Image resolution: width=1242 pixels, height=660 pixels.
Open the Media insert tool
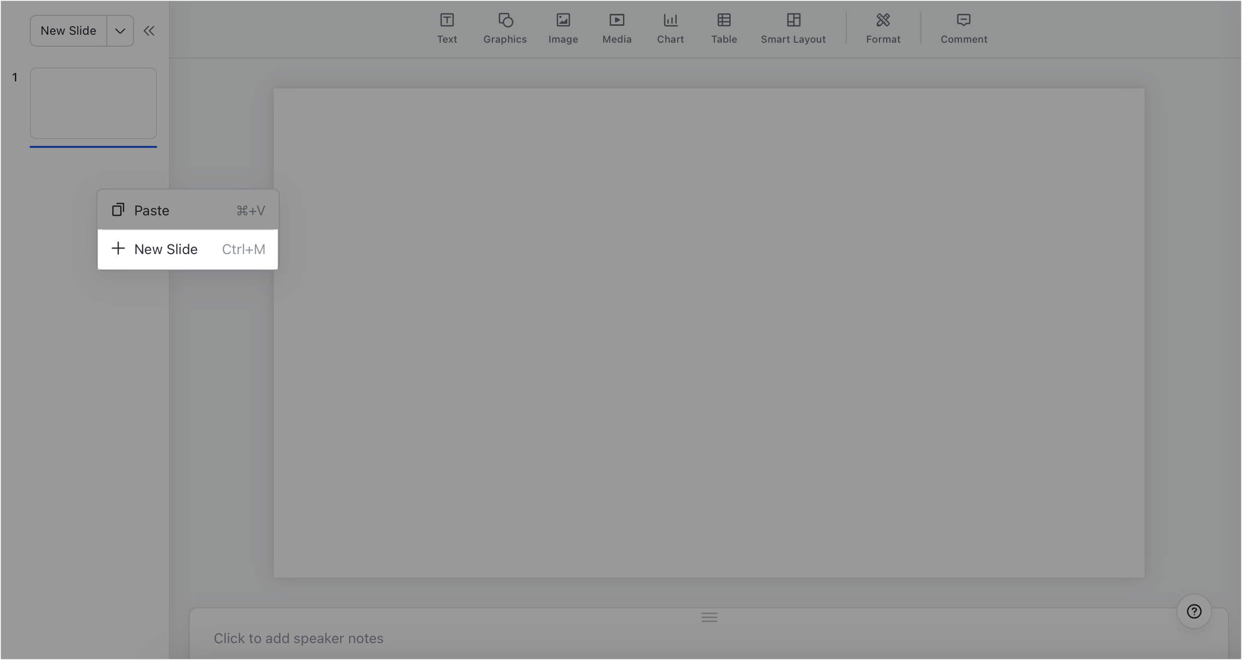(617, 28)
